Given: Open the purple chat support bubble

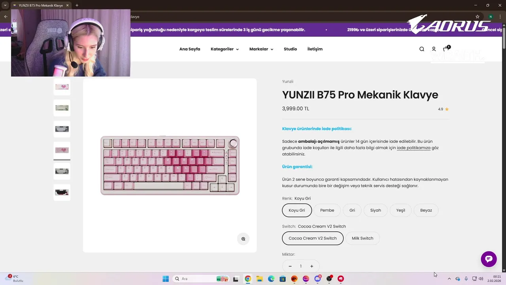Looking at the screenshot, I should pyautogui.click(x=489, y=259).
